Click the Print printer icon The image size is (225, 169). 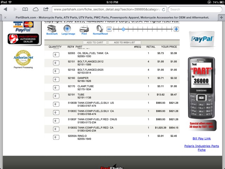tap(84, 30)
